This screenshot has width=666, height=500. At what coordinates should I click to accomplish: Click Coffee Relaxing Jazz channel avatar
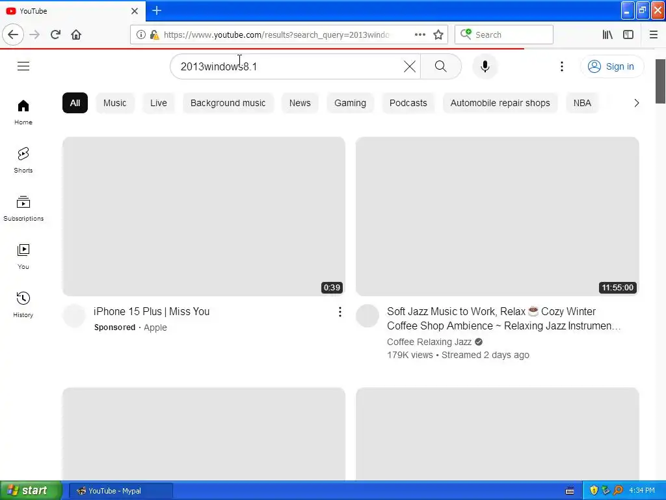367,316
